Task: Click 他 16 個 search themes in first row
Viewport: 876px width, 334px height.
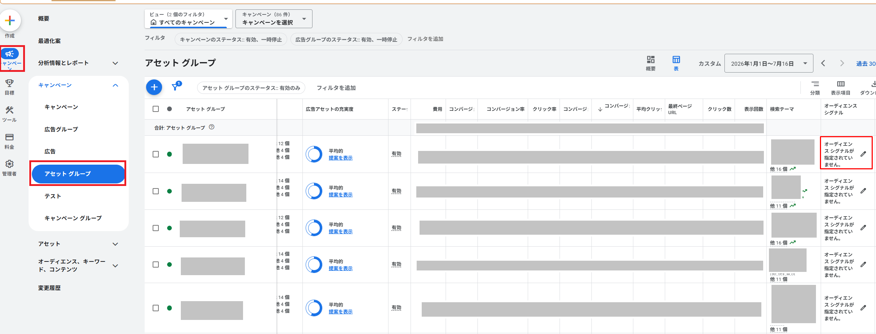Action: pyautogui.click(x=779, y=169)
